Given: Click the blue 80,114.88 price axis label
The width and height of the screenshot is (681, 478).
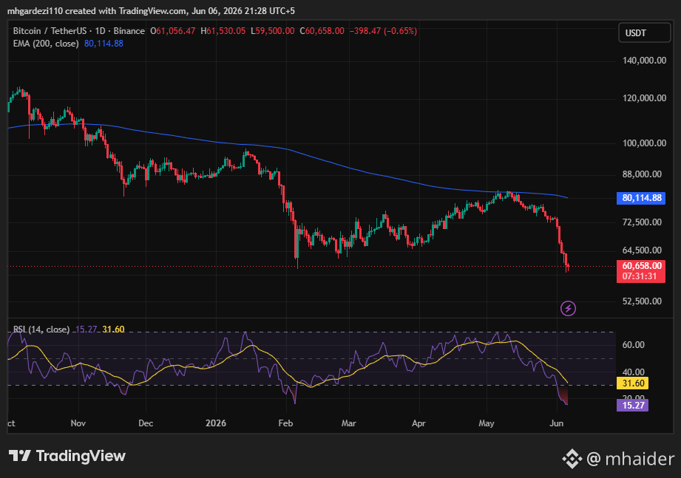Looking at the screenshot, I should 641,198.
